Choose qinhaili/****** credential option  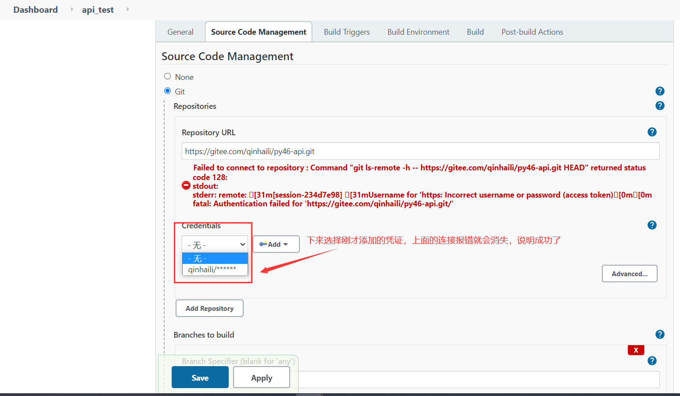[x=215, y=270]
